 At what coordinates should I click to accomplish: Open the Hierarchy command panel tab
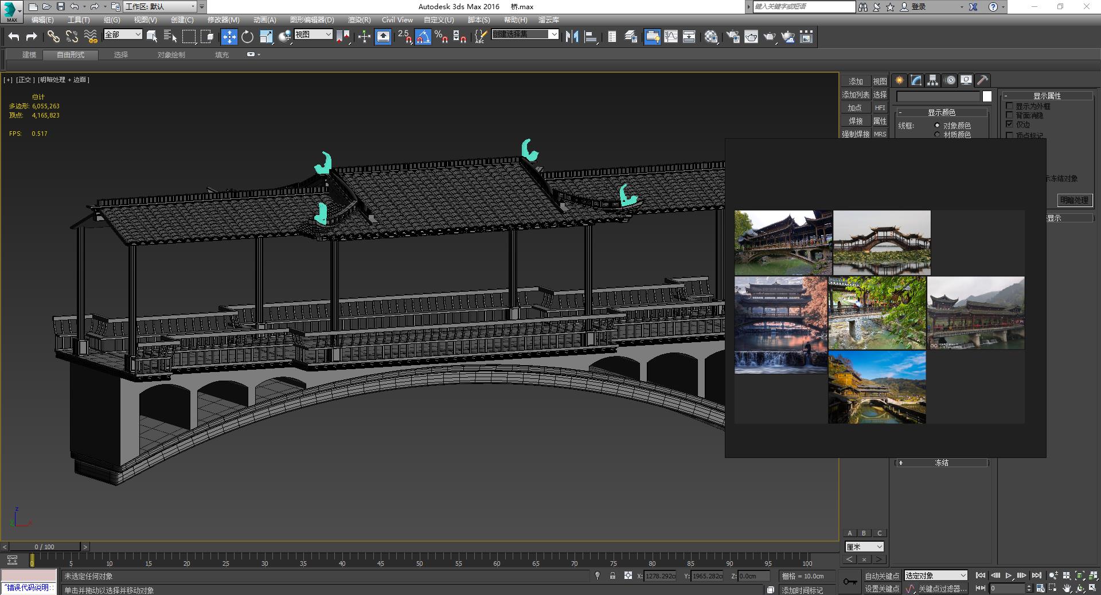[x=933, y=80]
